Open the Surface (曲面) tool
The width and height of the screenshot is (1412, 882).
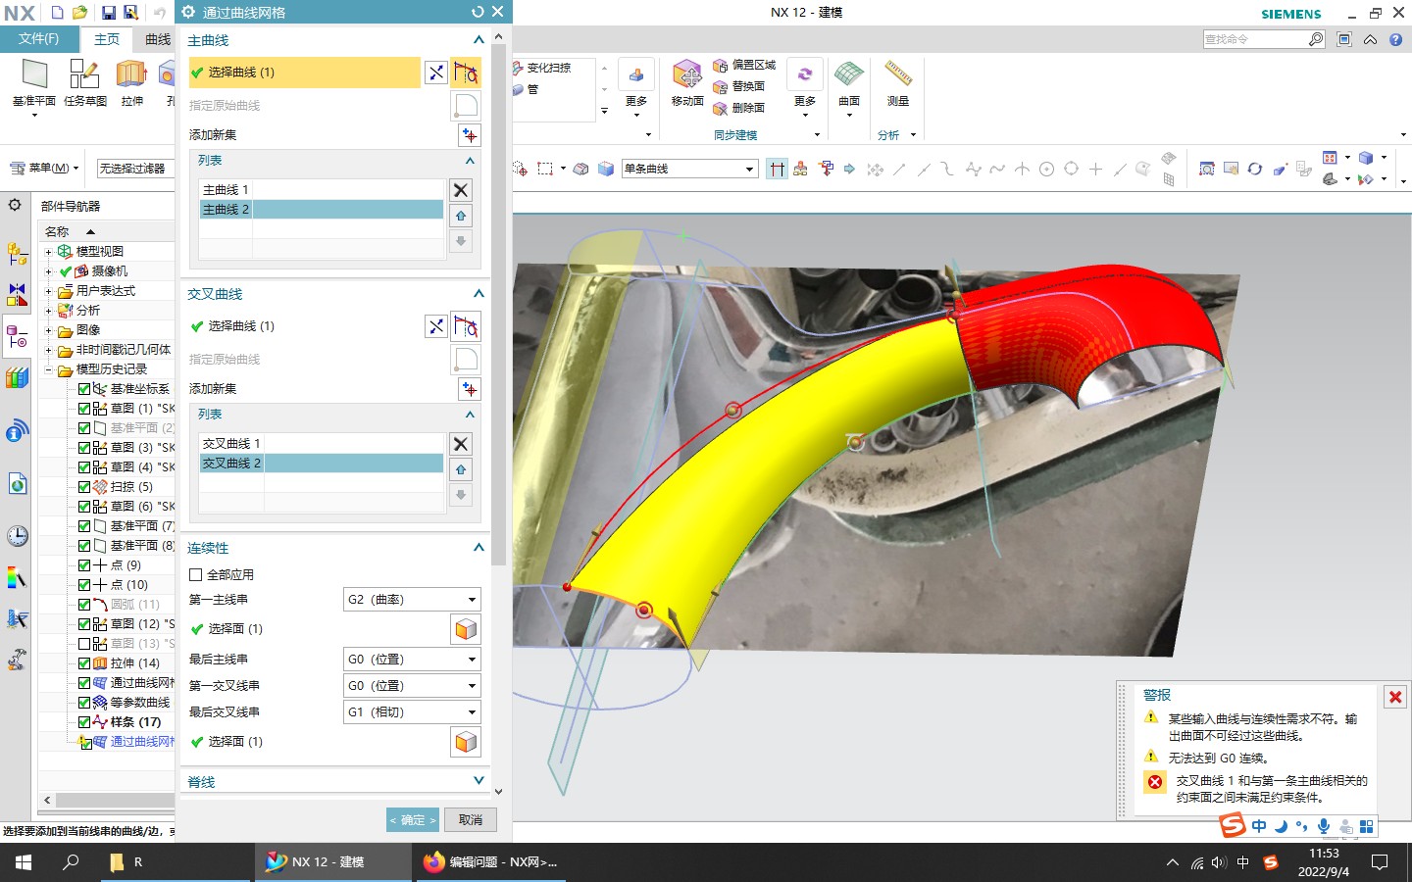pos(848,73)
